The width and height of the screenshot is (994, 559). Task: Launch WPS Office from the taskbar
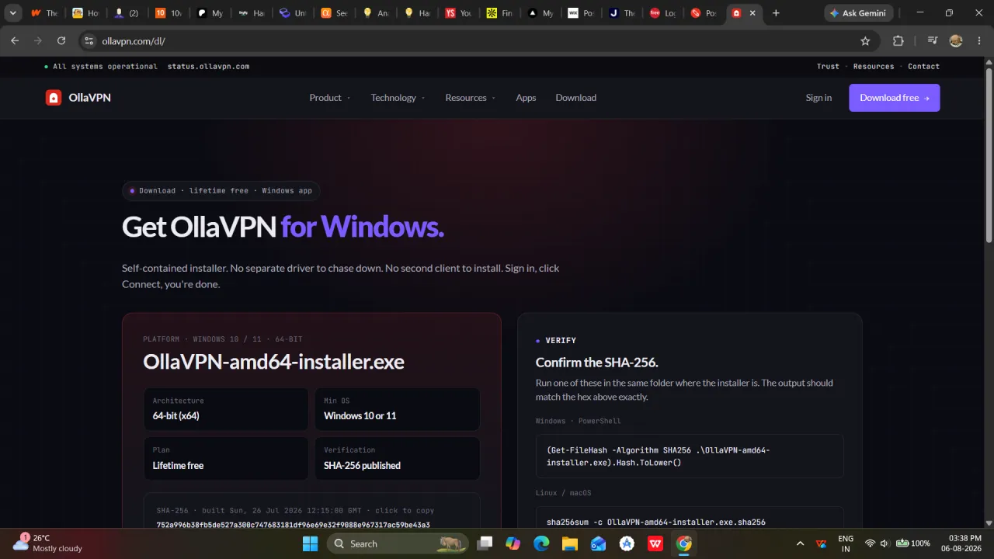point(655,543)
